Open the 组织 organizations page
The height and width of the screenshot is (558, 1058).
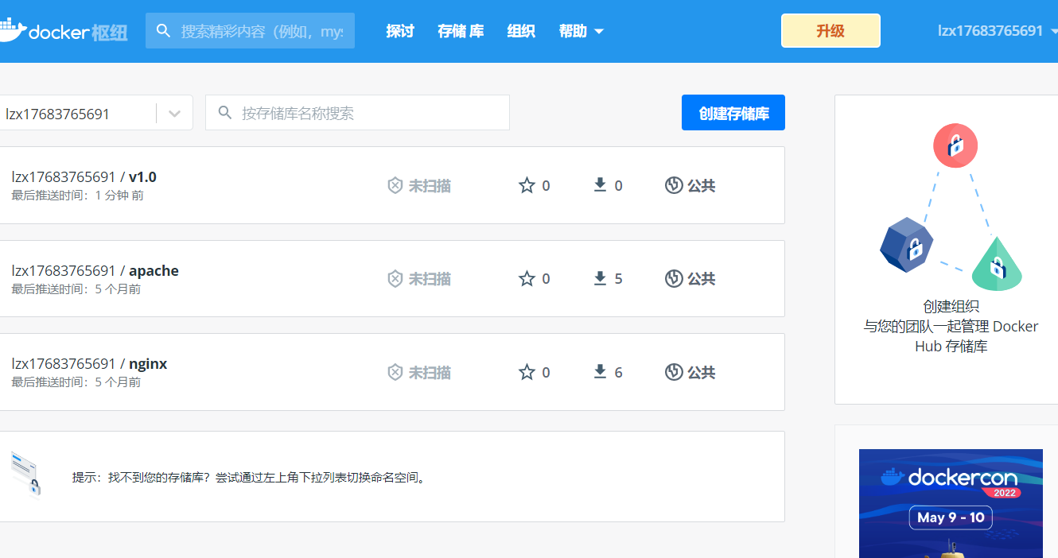[x=521, y=31]
